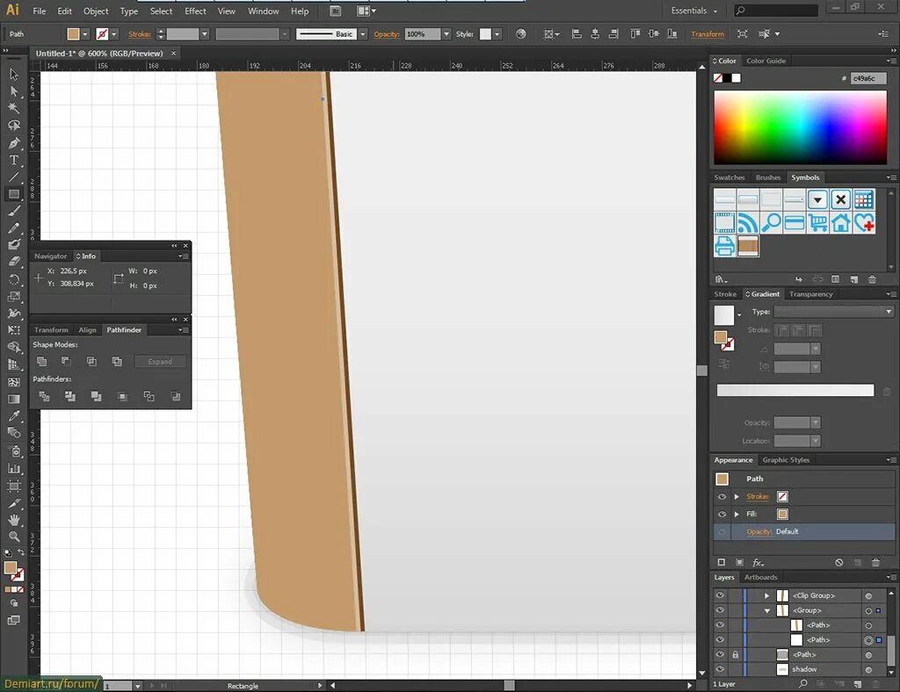Expand Stroke attribute in Appearance panel
Image resolution: width=900 pixels, height=692 pixels.
tap(737, 496)
